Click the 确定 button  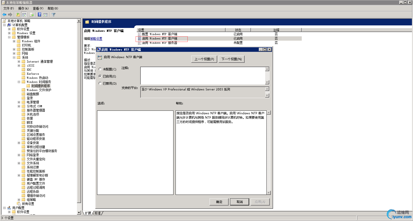219,202
